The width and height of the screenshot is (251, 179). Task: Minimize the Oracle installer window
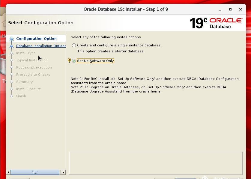point(220,10)
